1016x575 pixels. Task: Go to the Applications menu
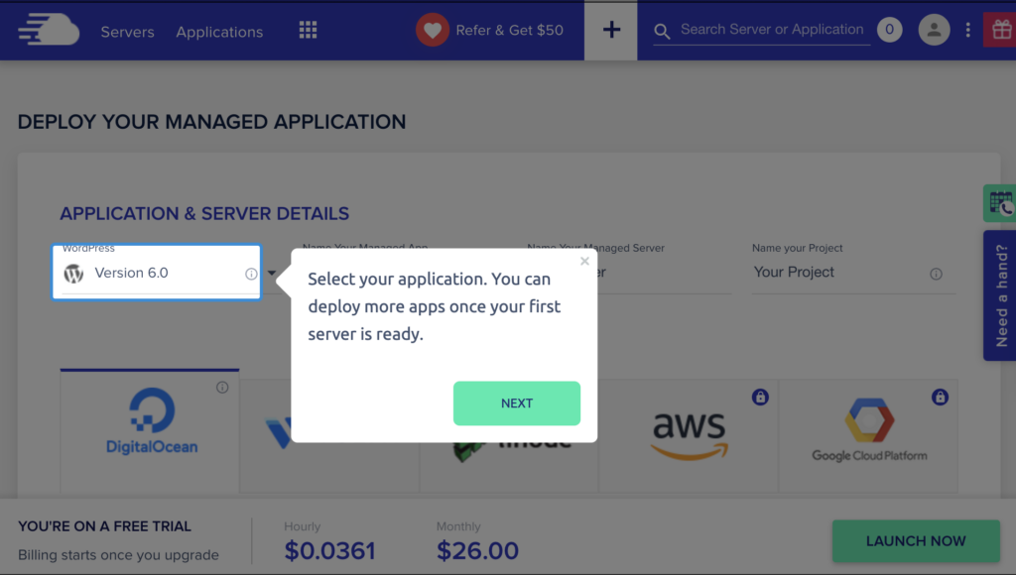click(219, 32)
